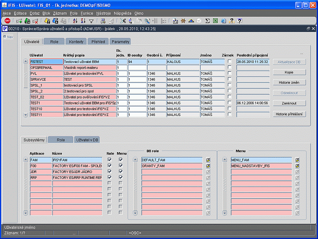Click the filter funnel toolbar icon
318x239 pixels.
point(91,21)
